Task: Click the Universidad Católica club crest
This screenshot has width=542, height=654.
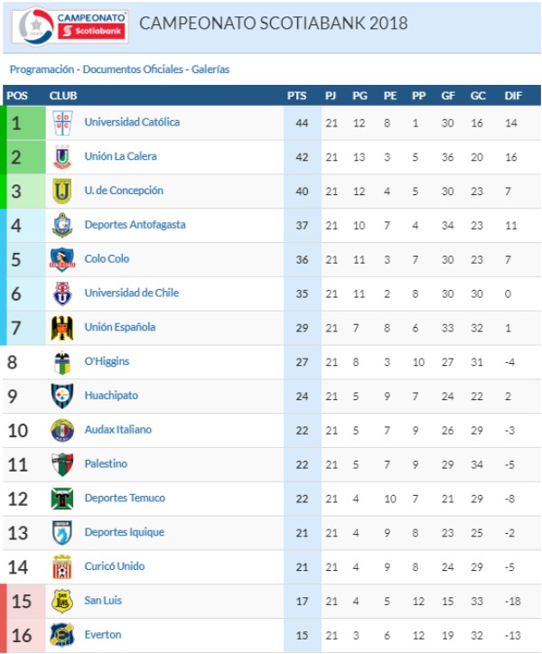Action: pos(62,123)
